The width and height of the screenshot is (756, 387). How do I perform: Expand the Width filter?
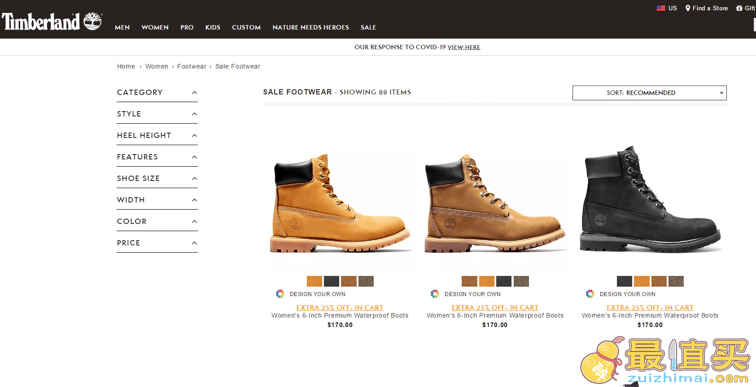(x=157, y=200)
